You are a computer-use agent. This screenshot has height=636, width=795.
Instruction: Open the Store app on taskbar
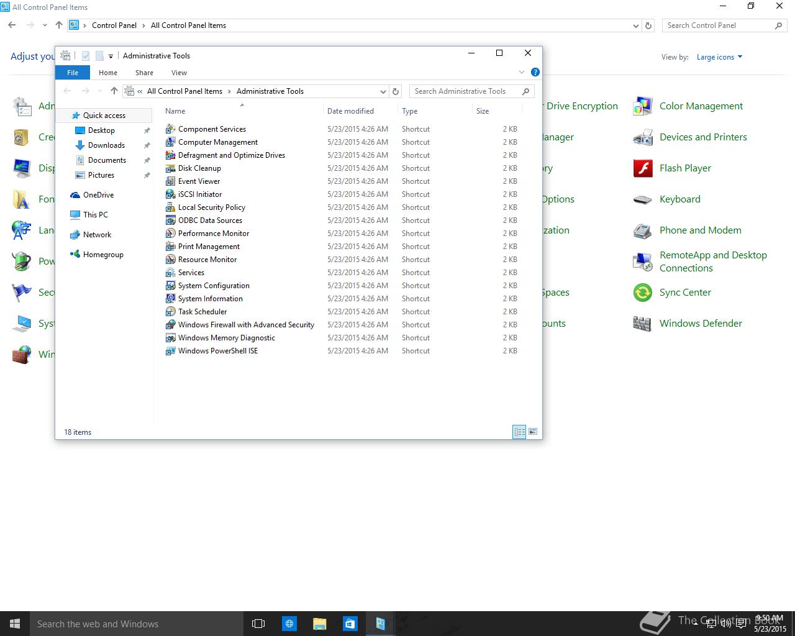click(x=350, y=624)
